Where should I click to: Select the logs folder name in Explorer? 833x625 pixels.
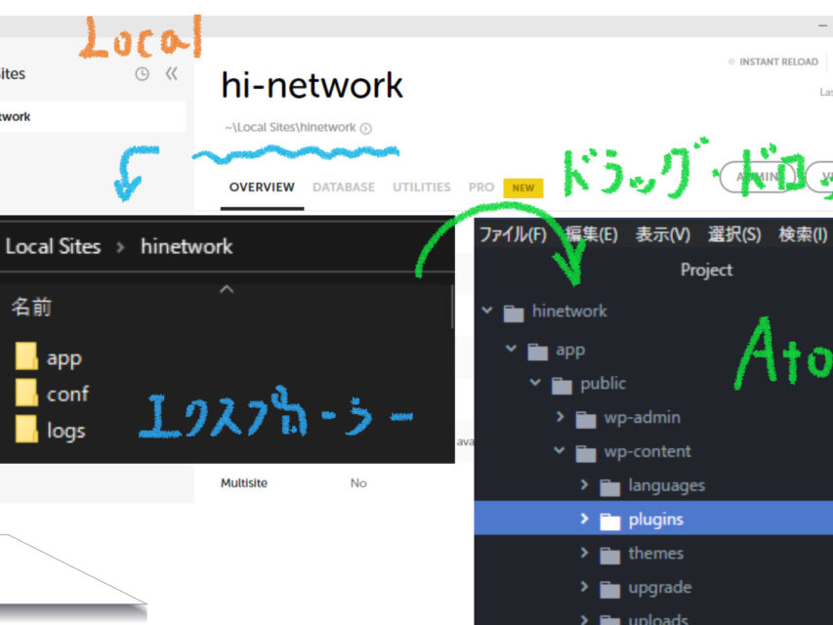point(65,431)
